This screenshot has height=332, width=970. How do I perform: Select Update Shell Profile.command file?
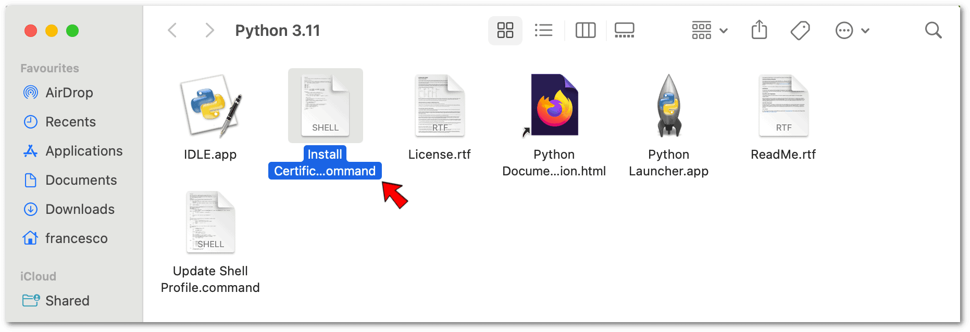(210, 223)
